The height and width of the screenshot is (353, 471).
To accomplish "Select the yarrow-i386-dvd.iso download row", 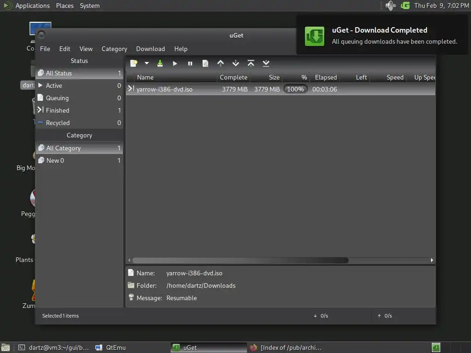I will (281, 89).
